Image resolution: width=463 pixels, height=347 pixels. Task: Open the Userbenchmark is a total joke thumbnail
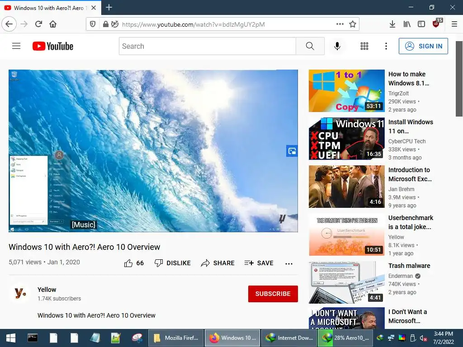pos(347,234)
